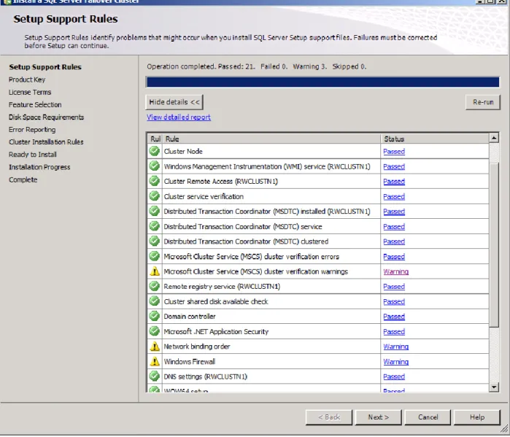
Task: Open Passed link for Domain controller
Action: [x=394, y=317]
